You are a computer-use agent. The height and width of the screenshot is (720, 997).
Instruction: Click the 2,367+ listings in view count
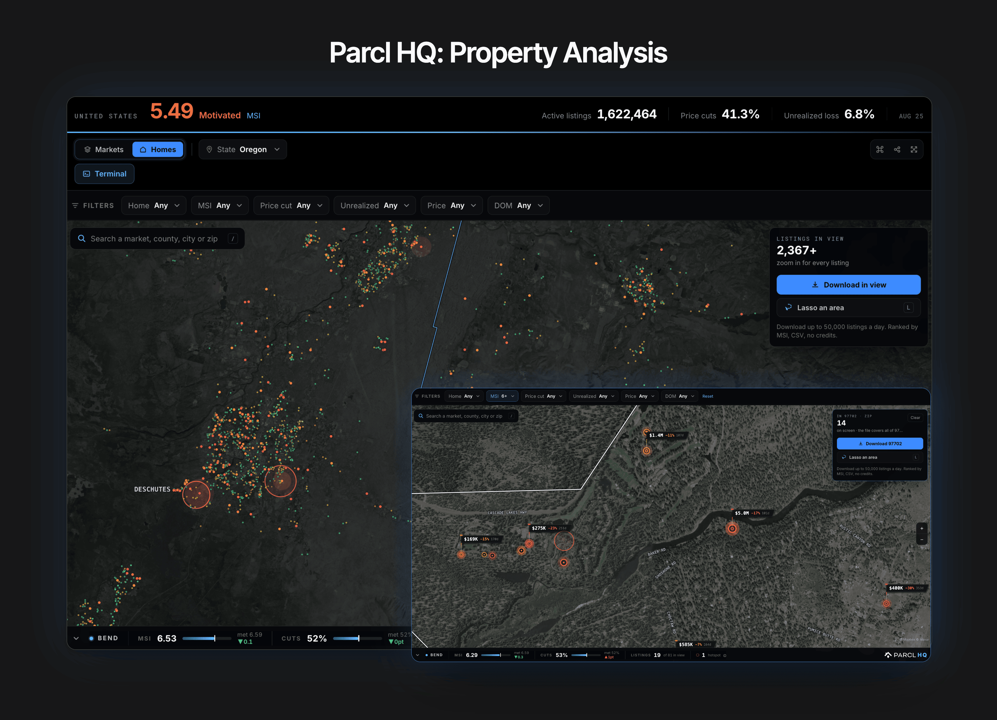796,250
